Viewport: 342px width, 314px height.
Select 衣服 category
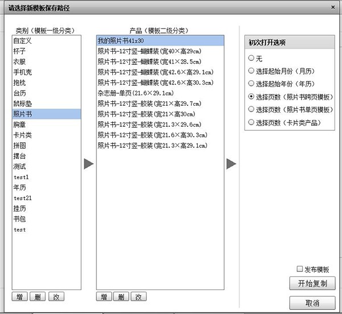pyautogui.click(x=47, y=61)
